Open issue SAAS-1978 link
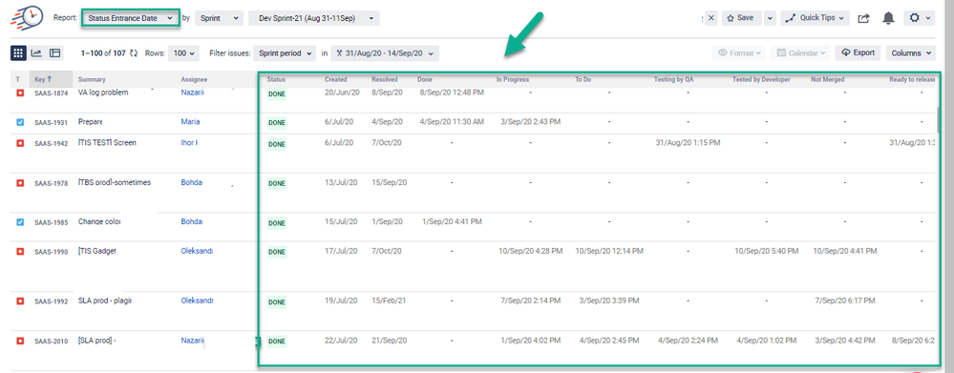The image size is (954, 373). click(x=52, y=183)
